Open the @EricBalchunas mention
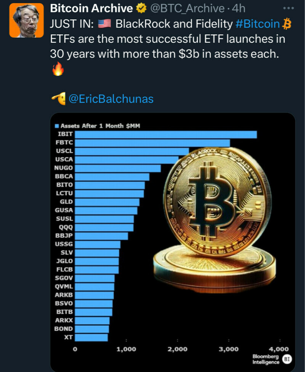 click(x=111, y=99)
